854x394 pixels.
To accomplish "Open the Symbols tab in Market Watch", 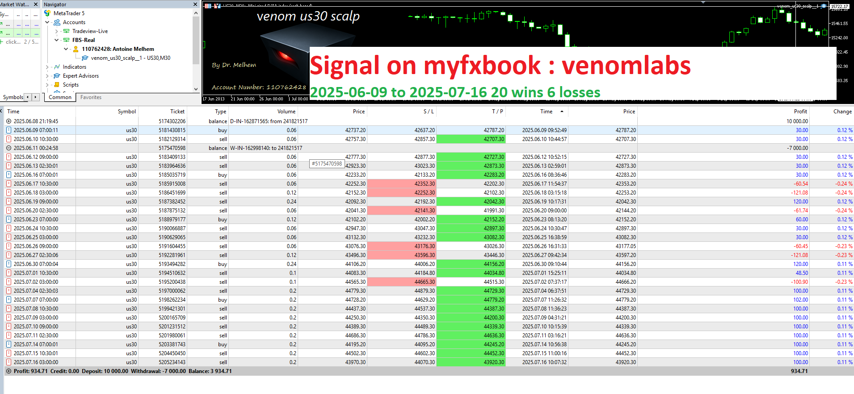I will 13,97.
